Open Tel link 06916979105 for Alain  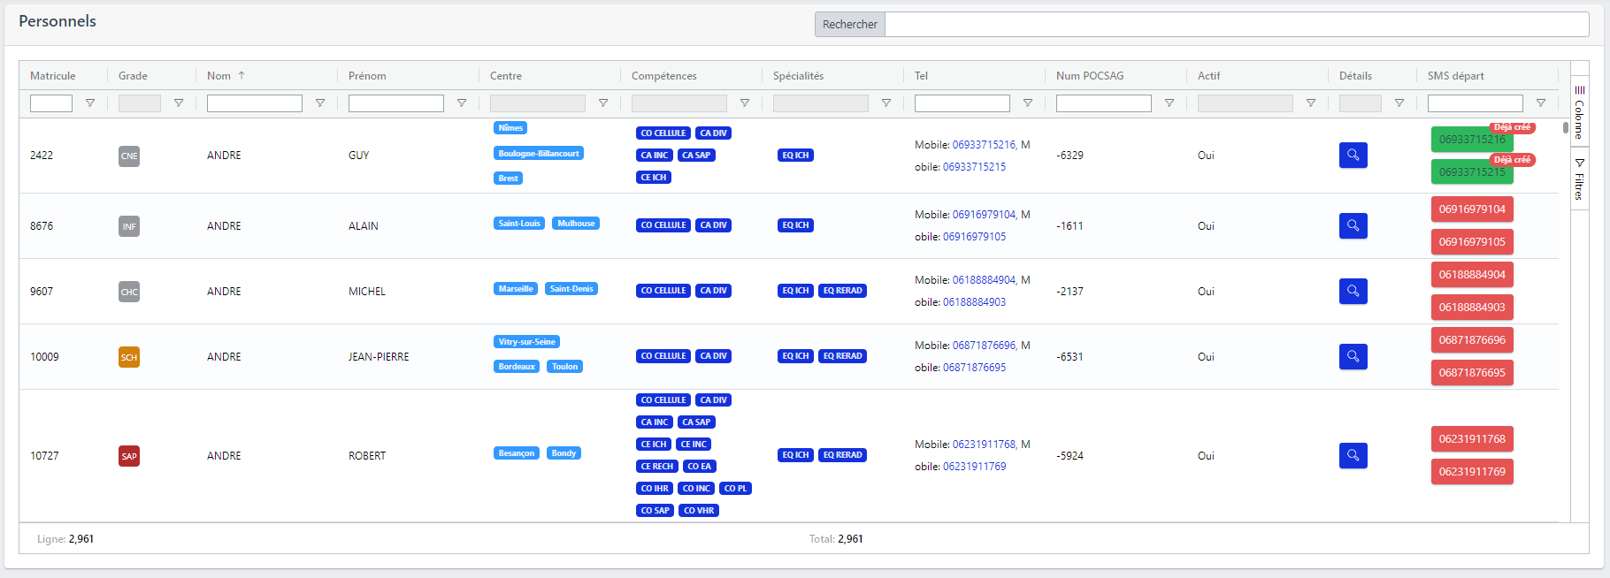point(974,237)
